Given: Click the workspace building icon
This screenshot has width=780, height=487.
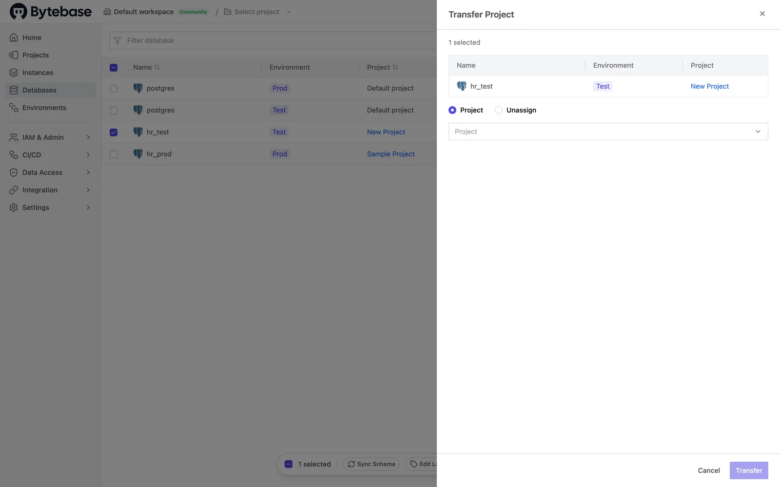Looking at the screenshot, I should [x=107, y=12].
